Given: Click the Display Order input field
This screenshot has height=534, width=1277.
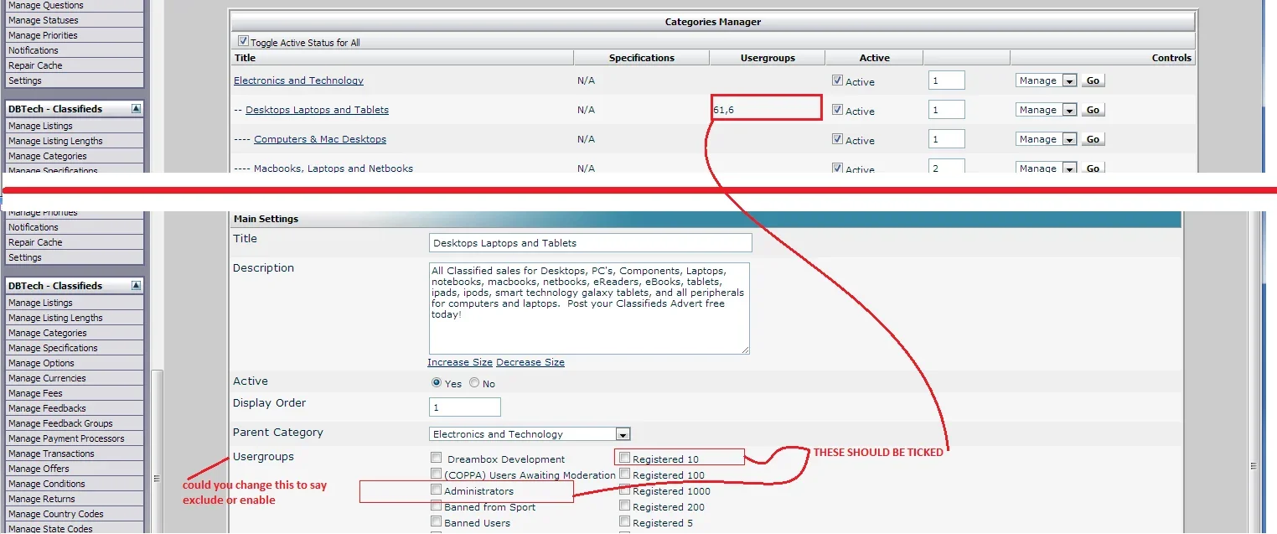Looking at the screenshot, I should 464,407.
